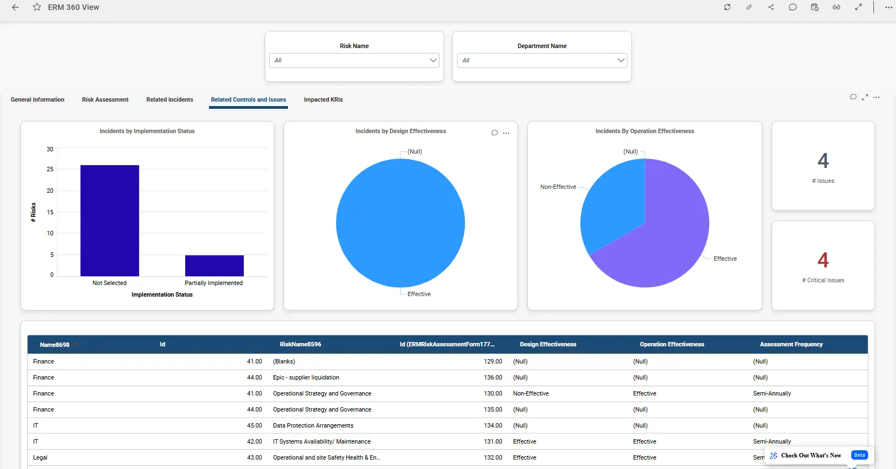The width and height of the screenshot is (896, 469).
Task: Open the Risk Name dropdown
Action: 354,60
